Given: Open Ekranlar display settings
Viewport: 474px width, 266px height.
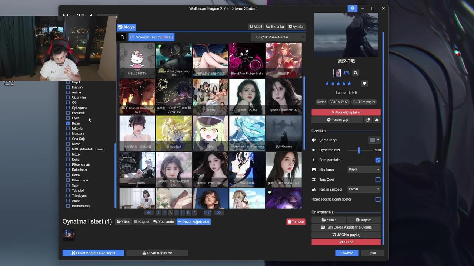Looking at the screenshot, I should click(x=275, y=27).
